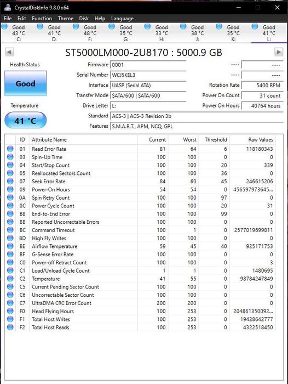Click status icon of Uncorrectable Sector Count
The image size is (288, 384).
10,295
